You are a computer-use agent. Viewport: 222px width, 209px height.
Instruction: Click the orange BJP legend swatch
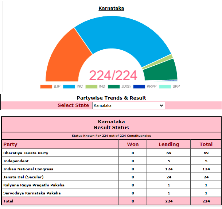[46, 86]
